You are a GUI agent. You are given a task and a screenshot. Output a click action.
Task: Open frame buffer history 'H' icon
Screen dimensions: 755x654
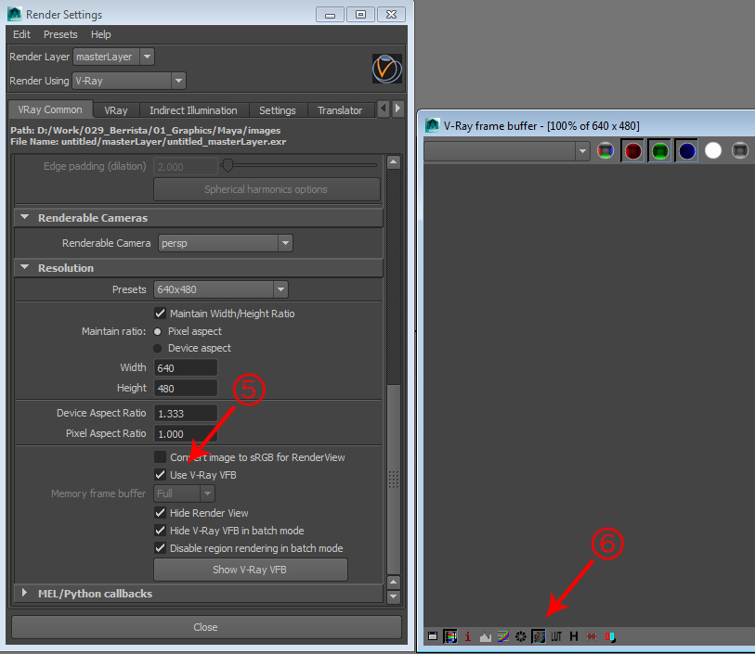(x=574, y=636)
